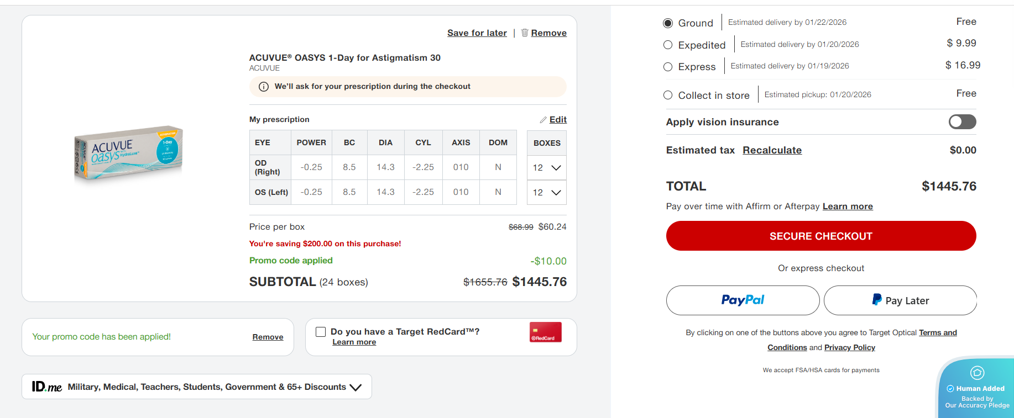The height and width of the screenshot is (418, 1014).
Task: Click the Target RedCard image
Action: point(545,332)
